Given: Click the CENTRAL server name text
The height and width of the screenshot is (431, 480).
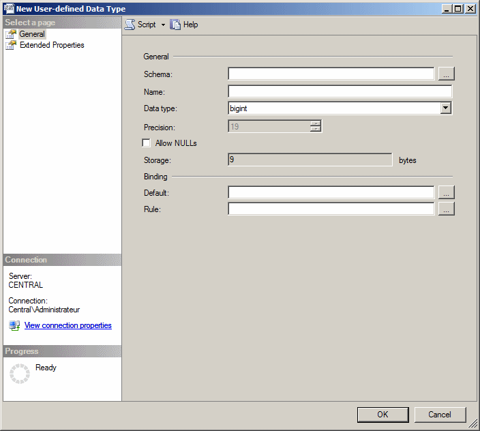Looking at the screenshot, I should coord(25,284).
